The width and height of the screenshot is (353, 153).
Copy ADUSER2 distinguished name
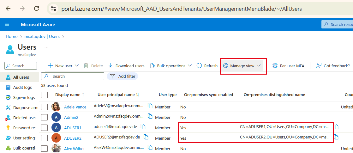(x=336, y=137)
